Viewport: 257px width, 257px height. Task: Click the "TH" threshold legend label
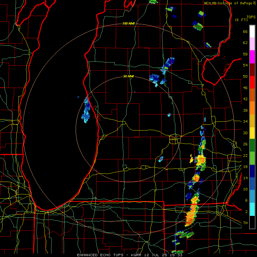(x=245, y=223)
